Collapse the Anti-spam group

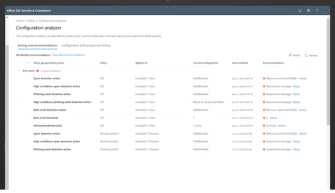19,71
